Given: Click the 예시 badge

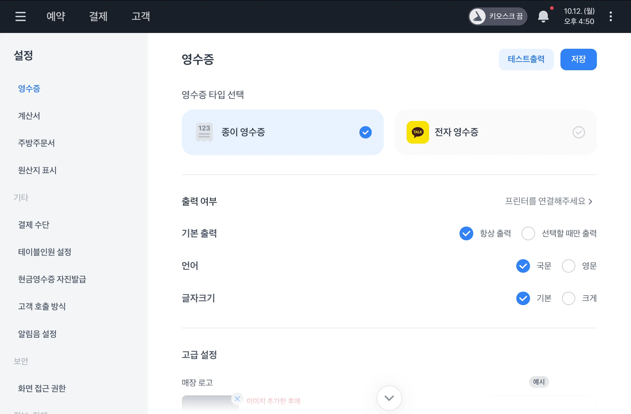Looking at the screenshot, I should [539, 382].
